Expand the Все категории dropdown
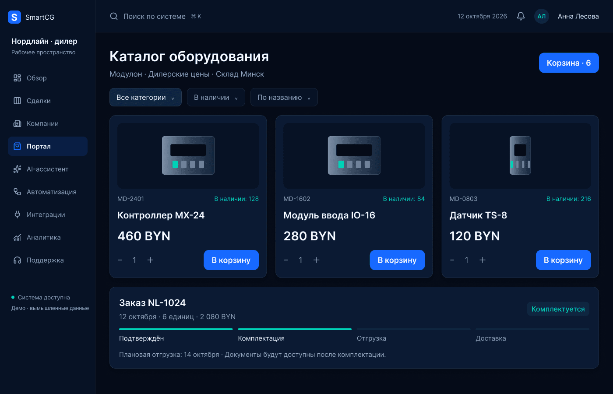The width and height of the screenshot is (613, 394). click(x=145, y=97)
